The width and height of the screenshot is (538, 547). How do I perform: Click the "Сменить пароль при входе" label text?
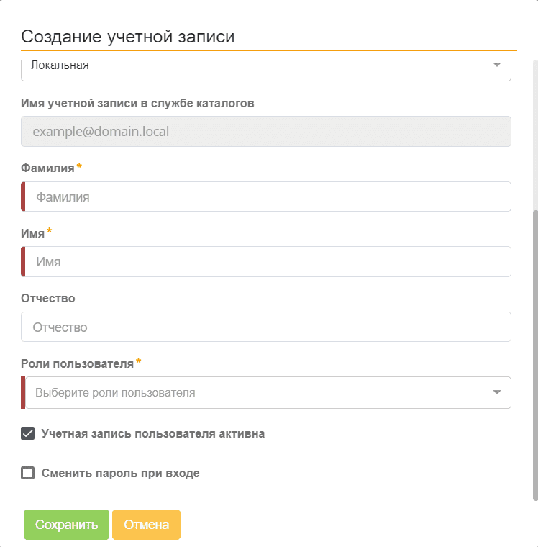point(120,474)
